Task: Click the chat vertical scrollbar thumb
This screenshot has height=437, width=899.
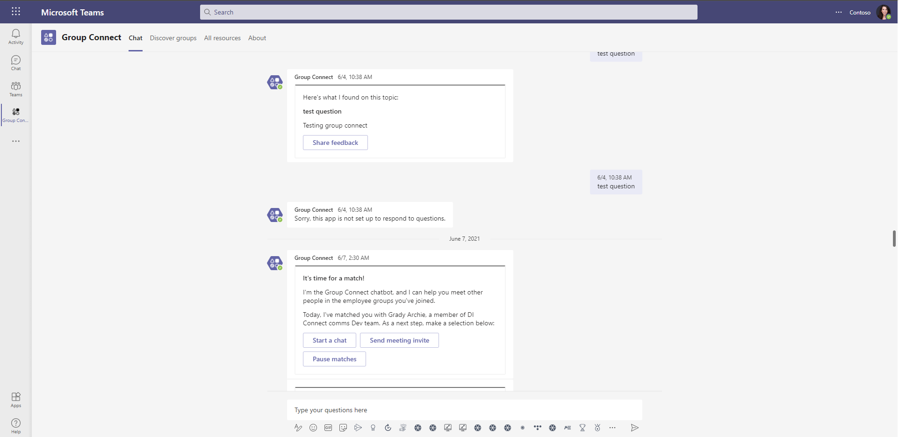Action: tap(894, 238)
